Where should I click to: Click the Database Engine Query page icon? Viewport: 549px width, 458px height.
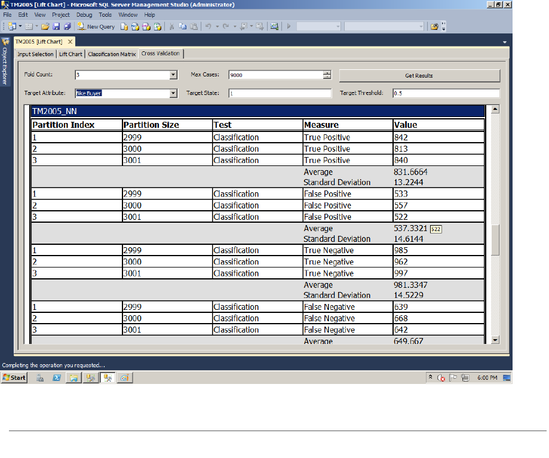tap(124, 26)
